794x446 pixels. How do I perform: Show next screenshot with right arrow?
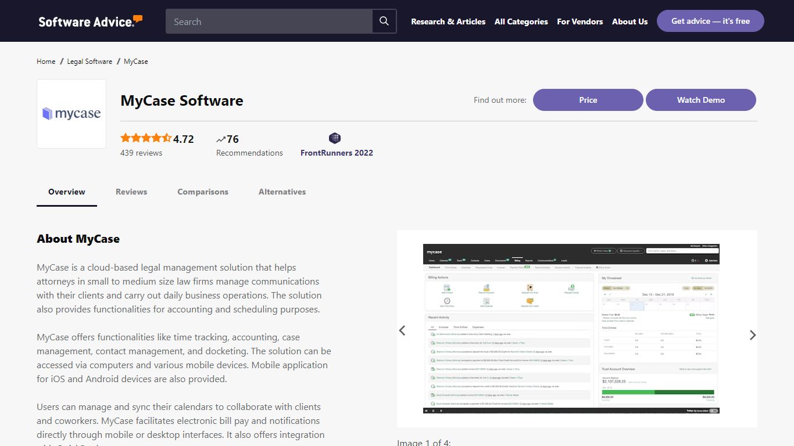pos(753,335)
